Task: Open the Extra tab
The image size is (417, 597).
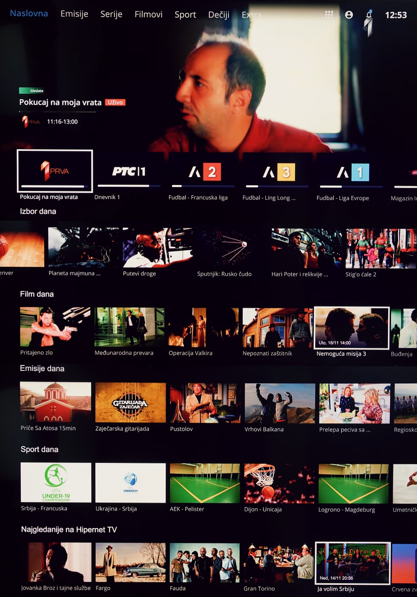Action: [x=252, y=15]
